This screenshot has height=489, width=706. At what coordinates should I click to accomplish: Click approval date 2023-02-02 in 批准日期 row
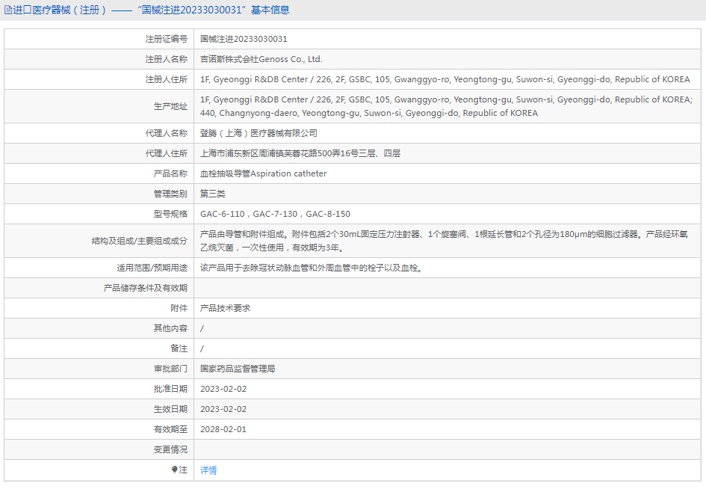point(223,389)
